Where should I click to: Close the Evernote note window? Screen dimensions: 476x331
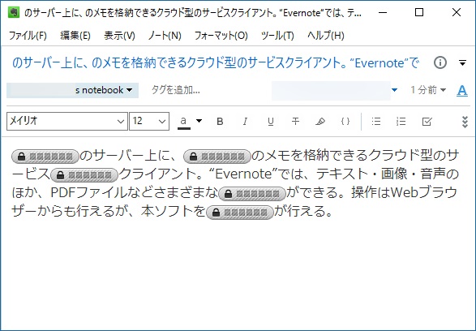pos(457,12)
